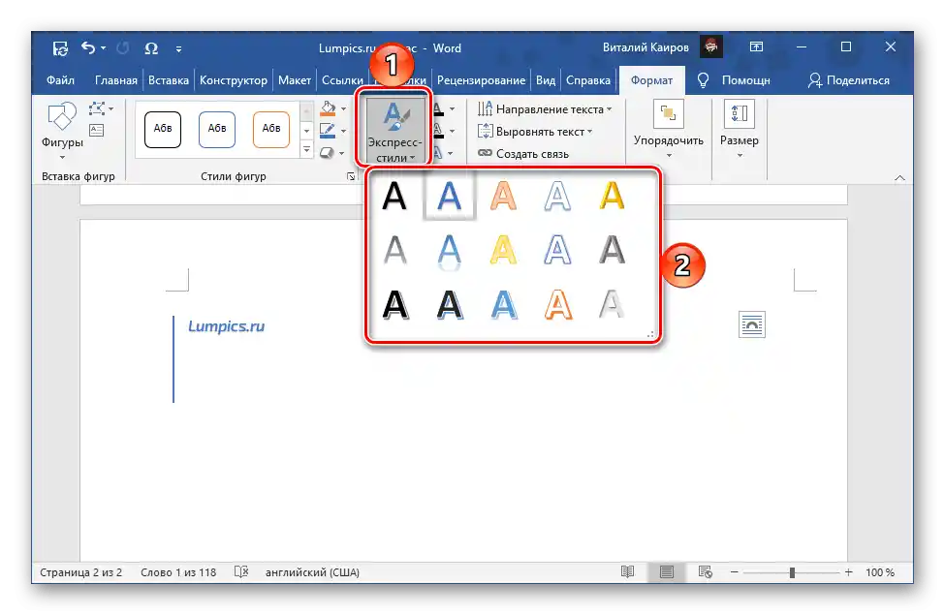
Task: Click the Edit Shape icon
Action: [x=98, y=109]
